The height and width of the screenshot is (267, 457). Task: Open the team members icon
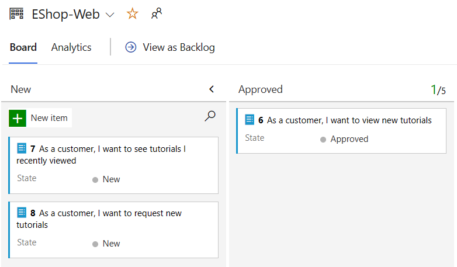coord(156,14)
